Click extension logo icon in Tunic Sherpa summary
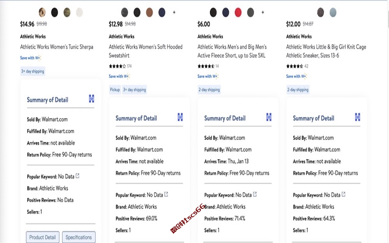 click(x=91, y=99)
